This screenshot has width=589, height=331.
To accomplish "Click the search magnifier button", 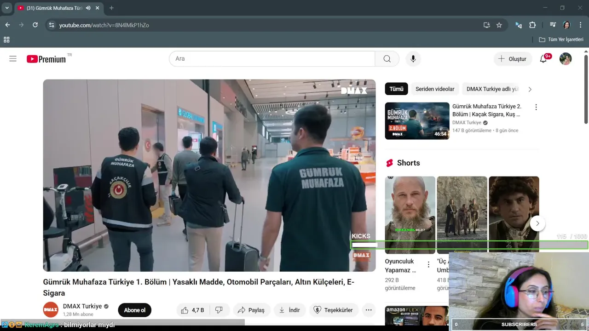I will coord(387,59).
